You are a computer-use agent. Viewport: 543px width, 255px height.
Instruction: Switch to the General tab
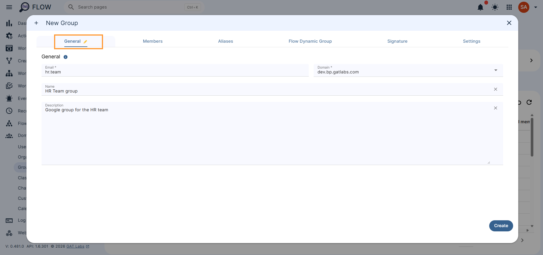pos(76,41)
